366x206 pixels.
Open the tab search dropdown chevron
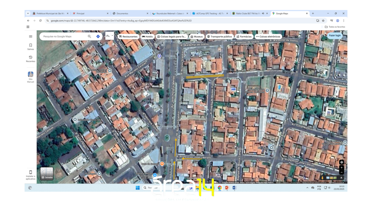[28, 14]
